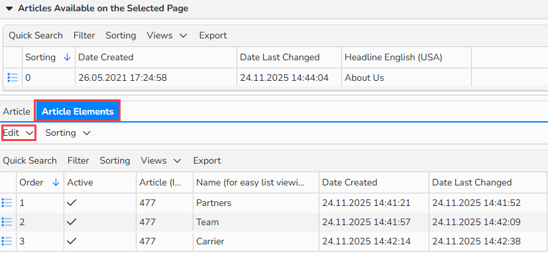The image size is (548, 253).
Task: Open row menu icon for Carrier element
Action: point(7,241)
